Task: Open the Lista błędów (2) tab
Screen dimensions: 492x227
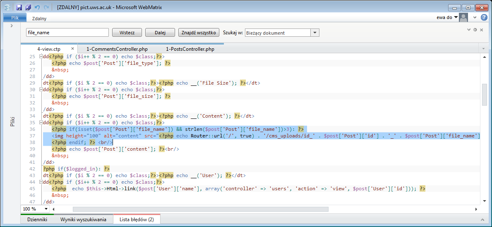Action: click(x=137, y=220)
